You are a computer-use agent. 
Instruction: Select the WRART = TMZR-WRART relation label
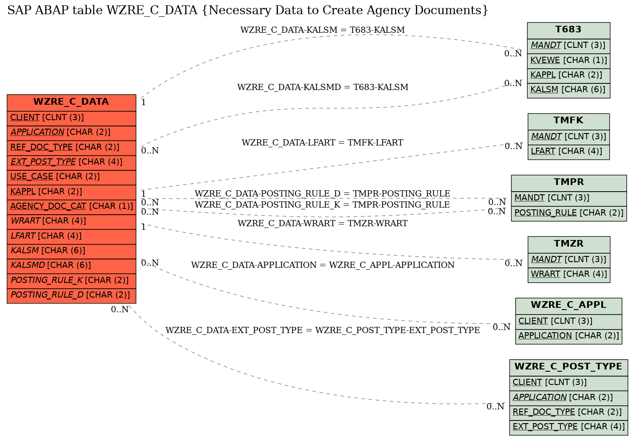pos(322,224)
